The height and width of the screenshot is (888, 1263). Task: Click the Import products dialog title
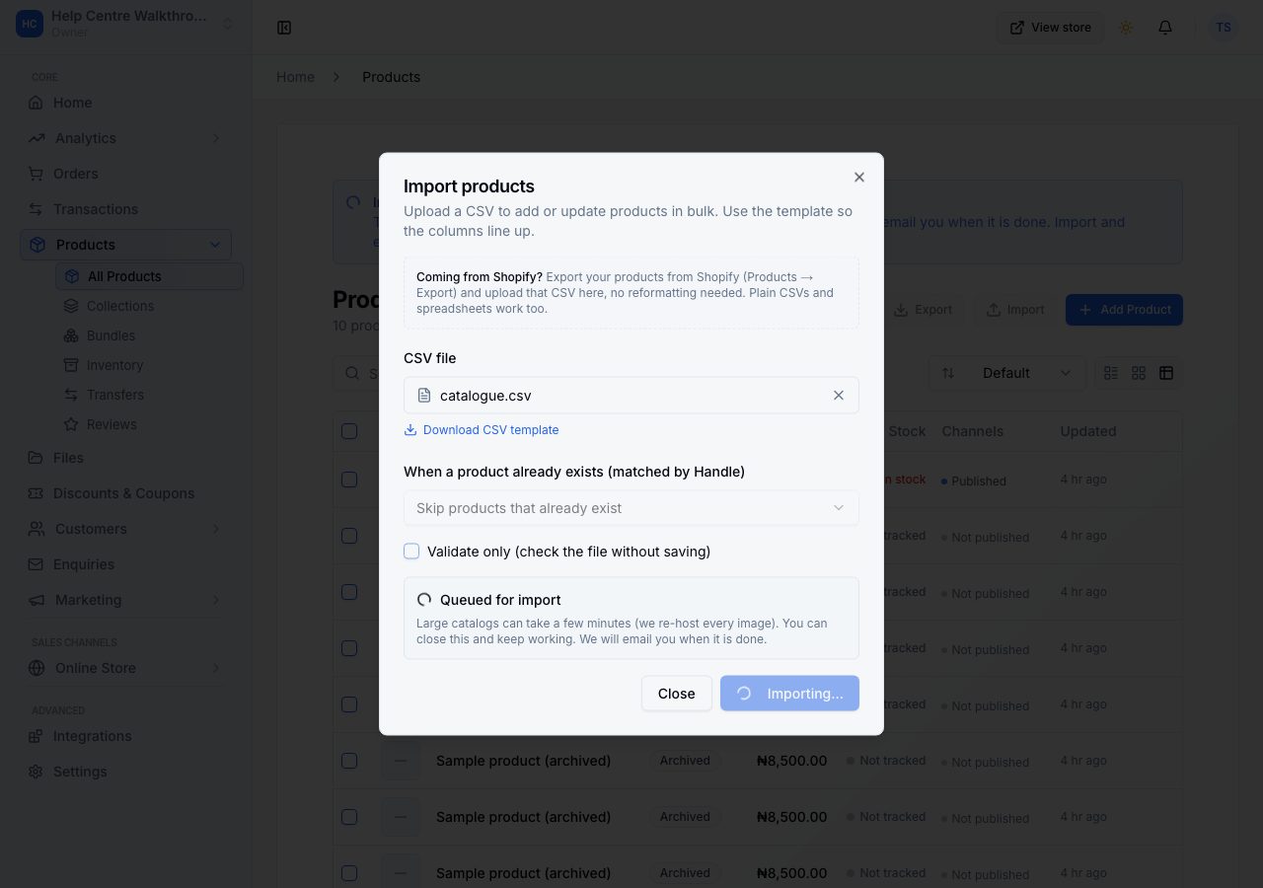click(x=469, y=186)
